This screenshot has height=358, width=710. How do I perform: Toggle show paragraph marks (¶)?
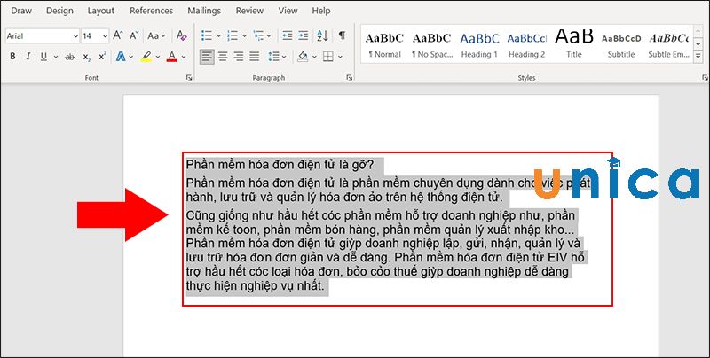pyautogui.click(x=342, y=36)
